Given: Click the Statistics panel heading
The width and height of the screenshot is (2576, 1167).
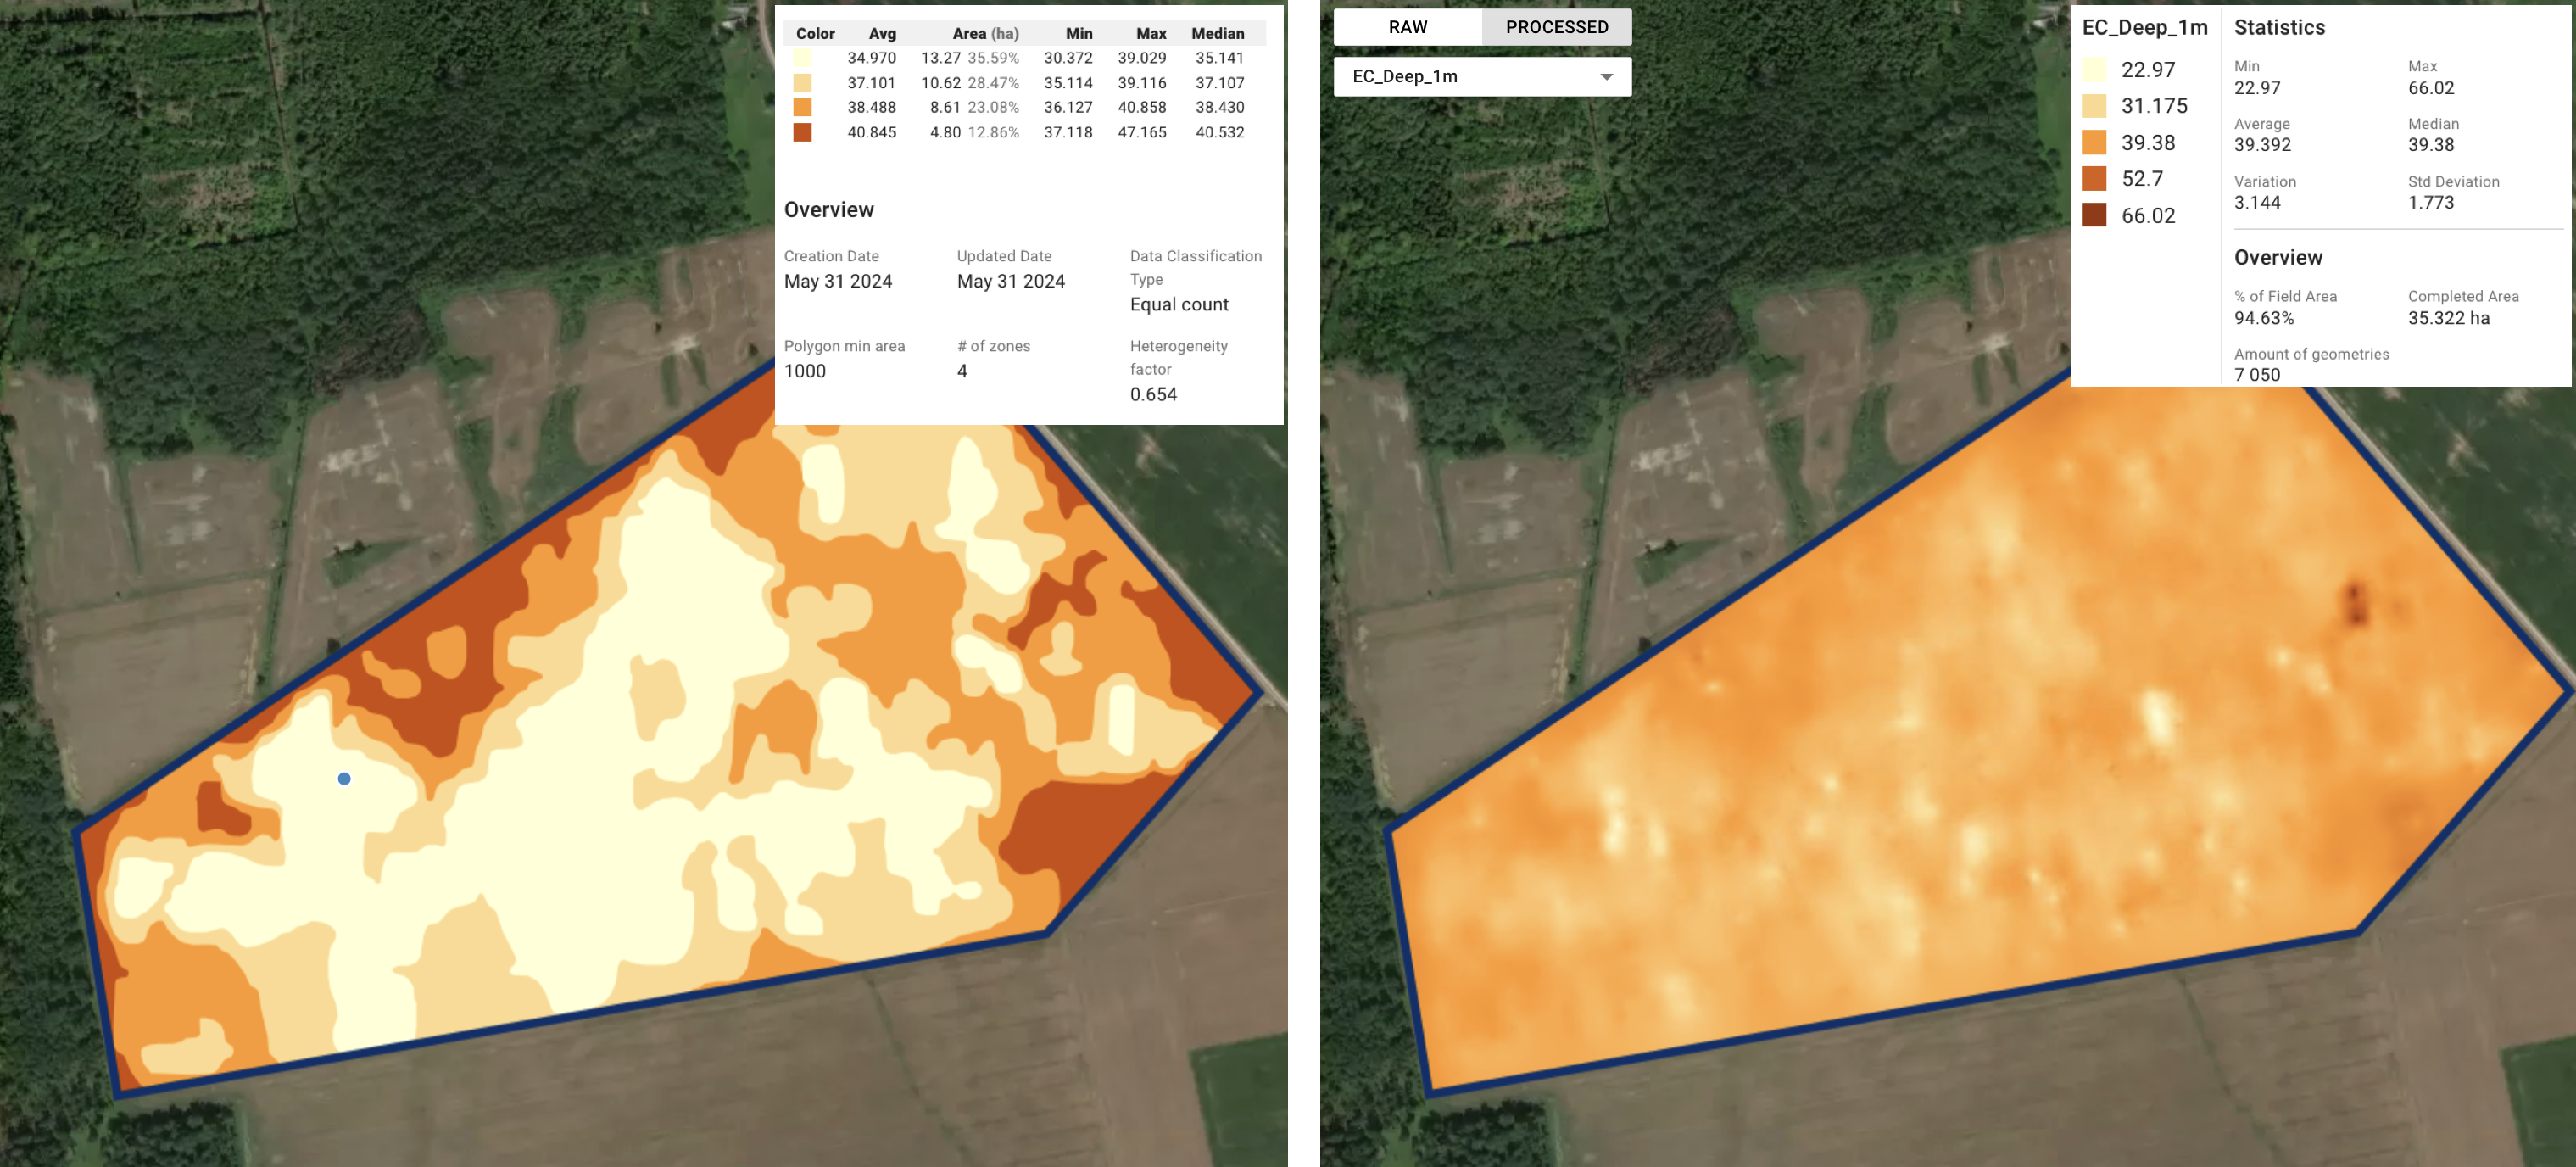Looking at the screenshot, I should point(2279,27).
